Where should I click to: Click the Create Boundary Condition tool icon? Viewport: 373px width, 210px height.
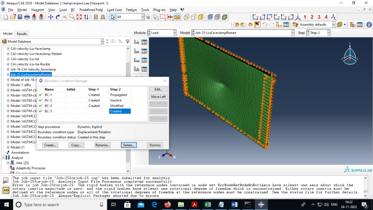tap(137, 51)
